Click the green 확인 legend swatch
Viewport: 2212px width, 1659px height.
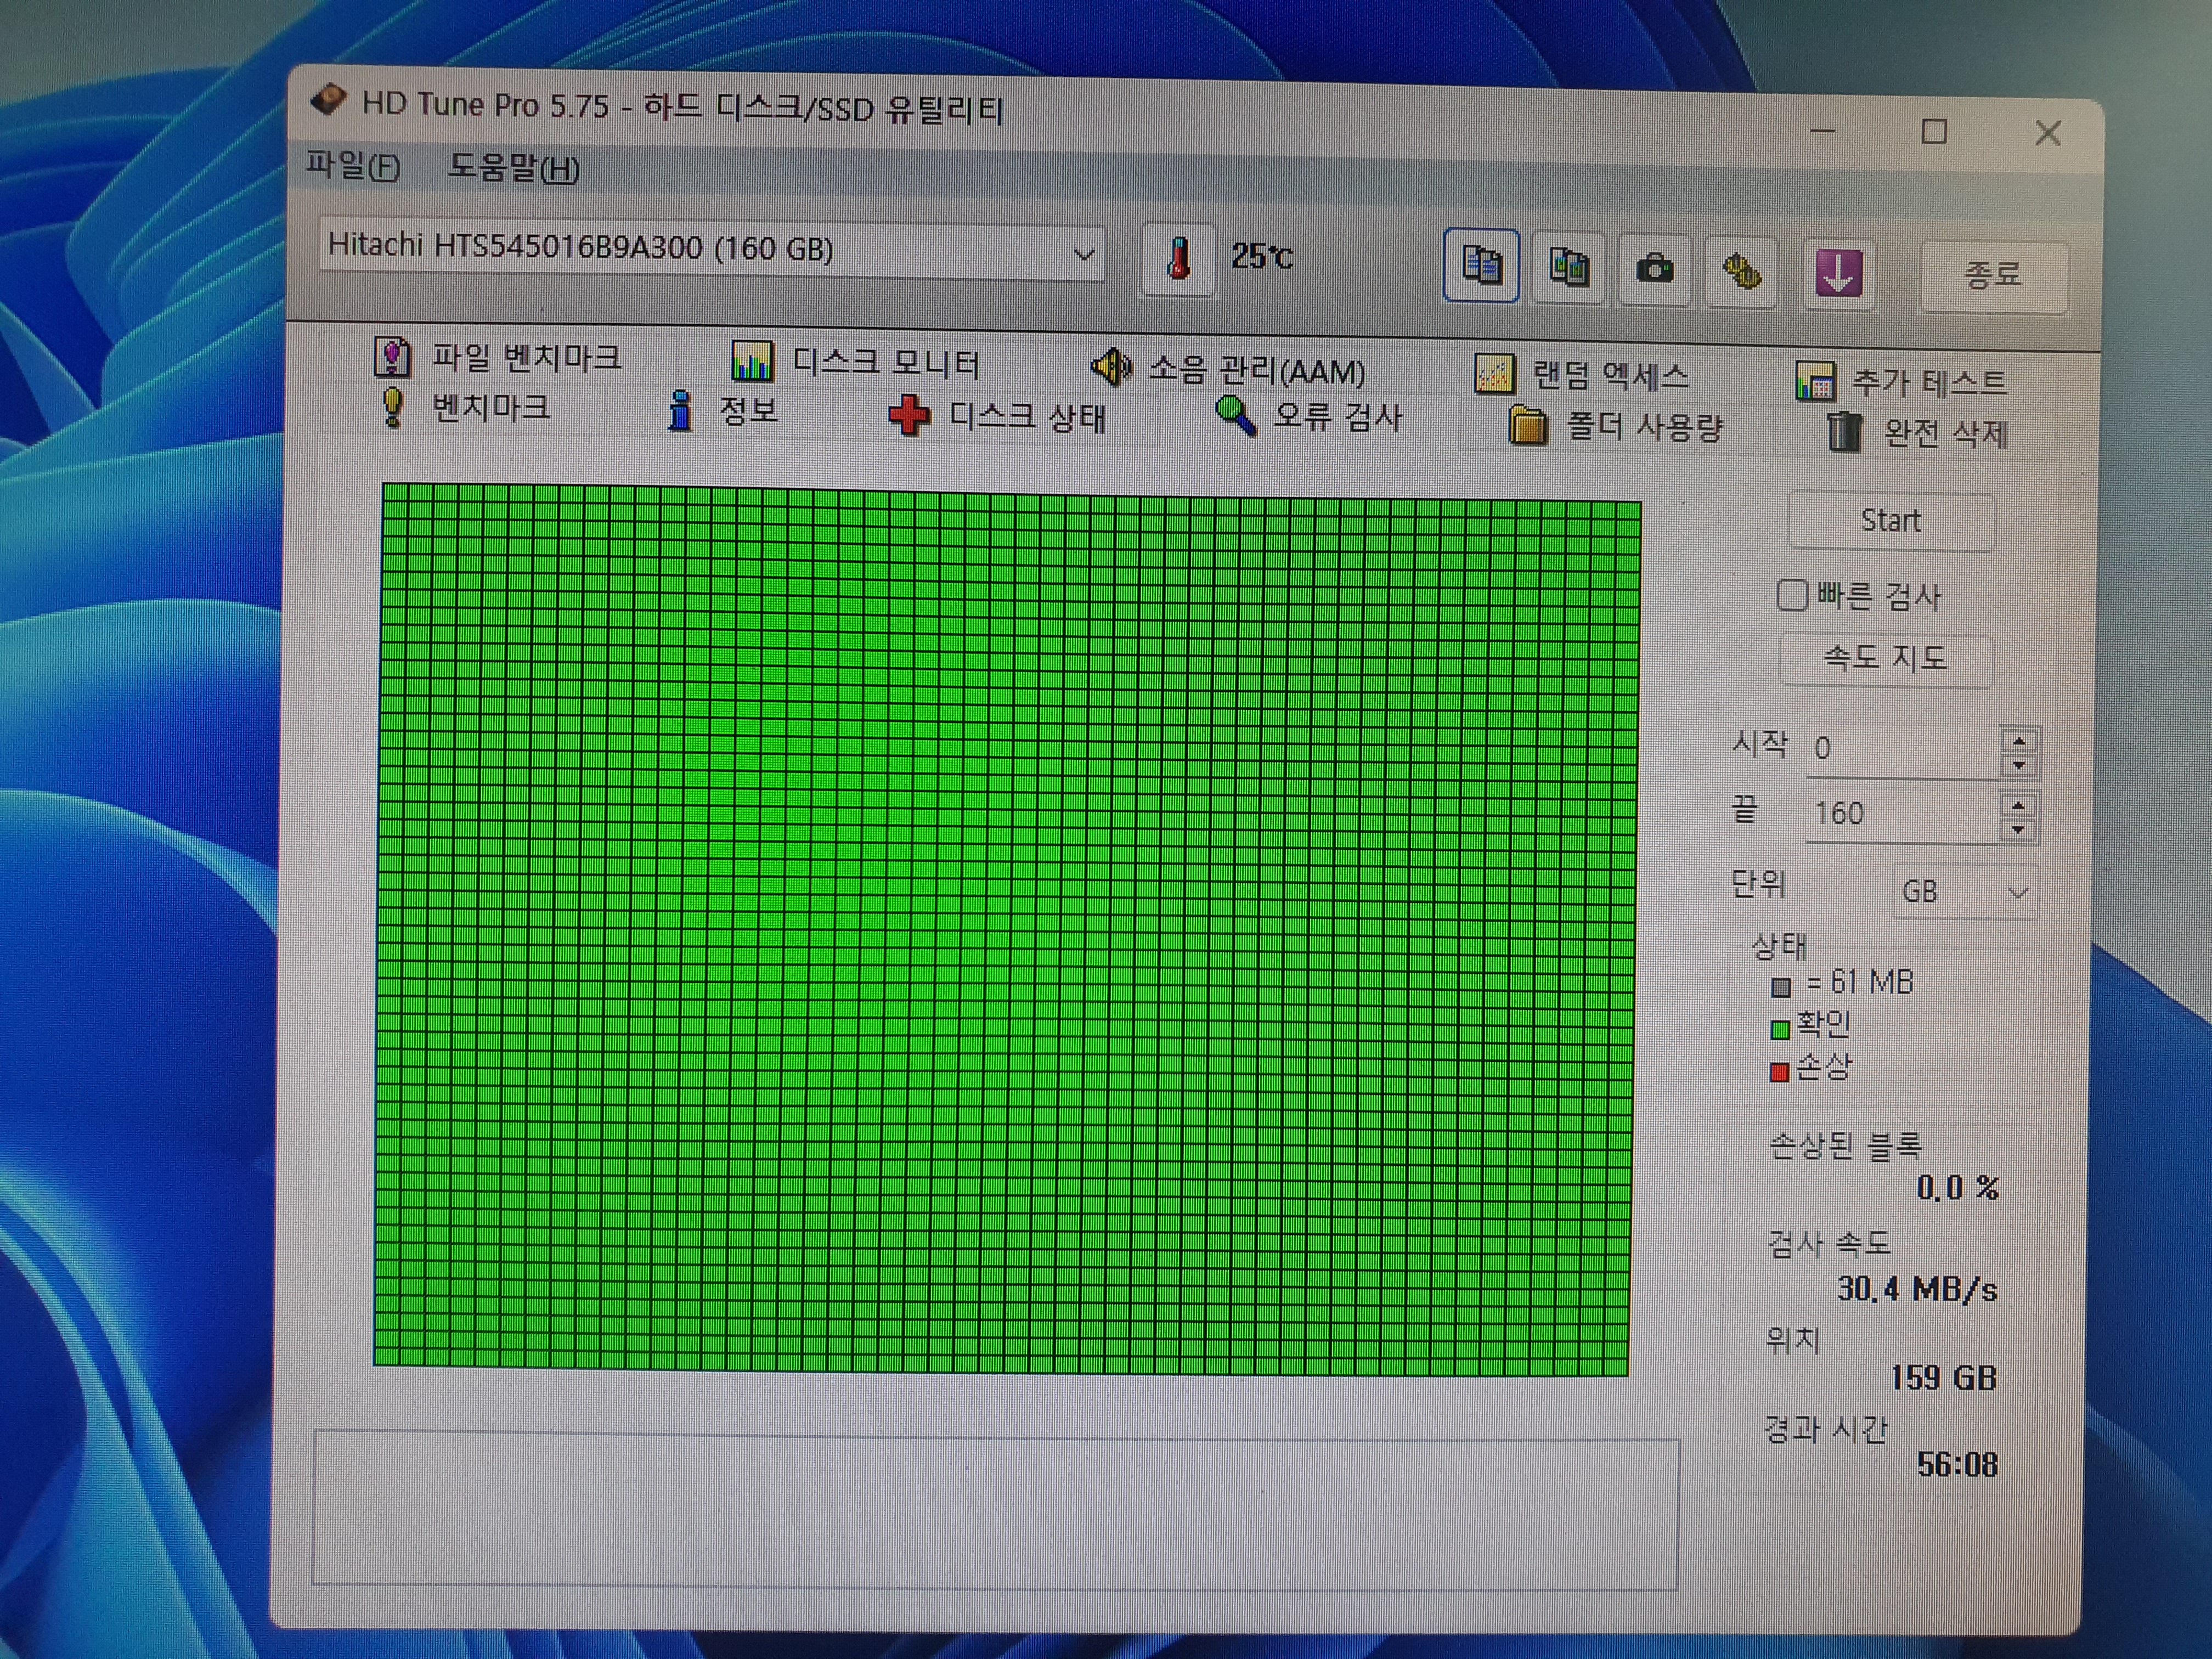coord(1779,1029)
